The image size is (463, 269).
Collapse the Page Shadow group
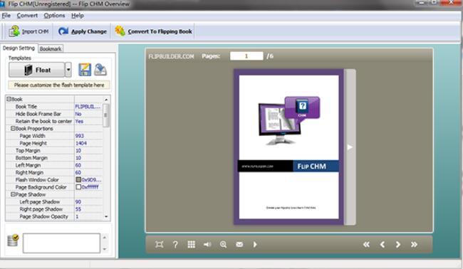tap(13, 195)
